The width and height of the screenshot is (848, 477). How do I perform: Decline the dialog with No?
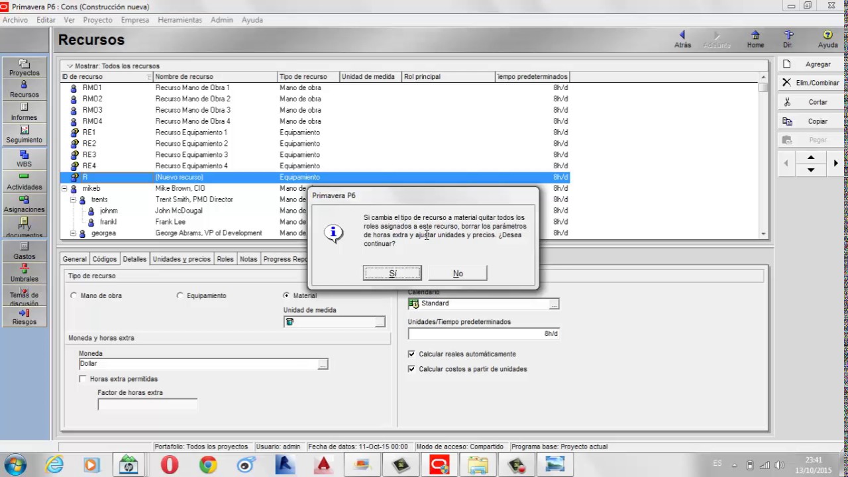tap(458, 274)
